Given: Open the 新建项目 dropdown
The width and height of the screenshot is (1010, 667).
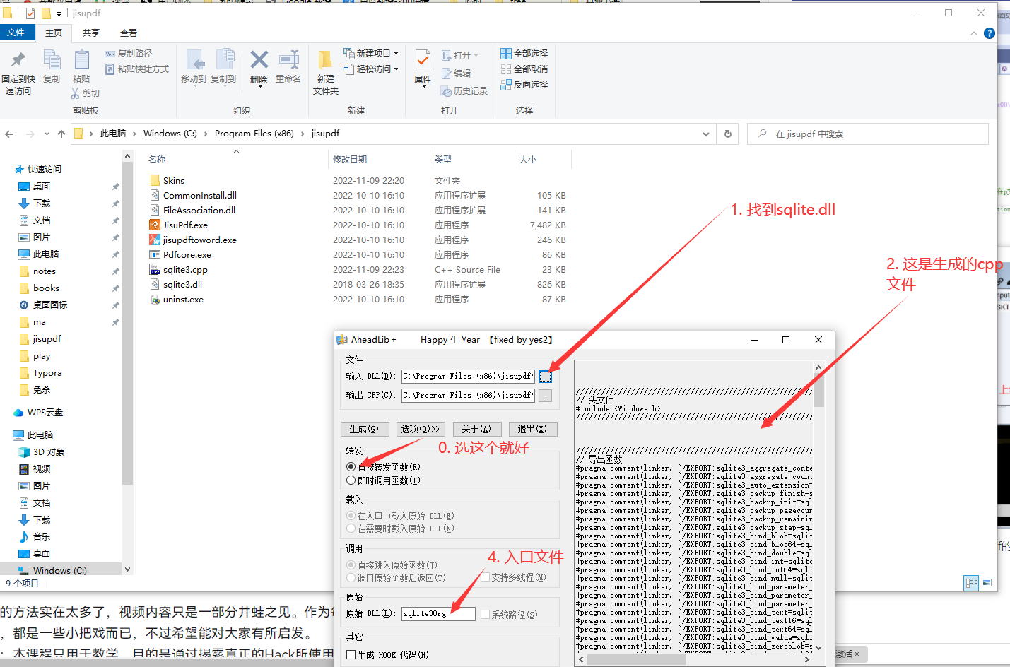Looking at the screenshot, I should (x=372, y=54).
